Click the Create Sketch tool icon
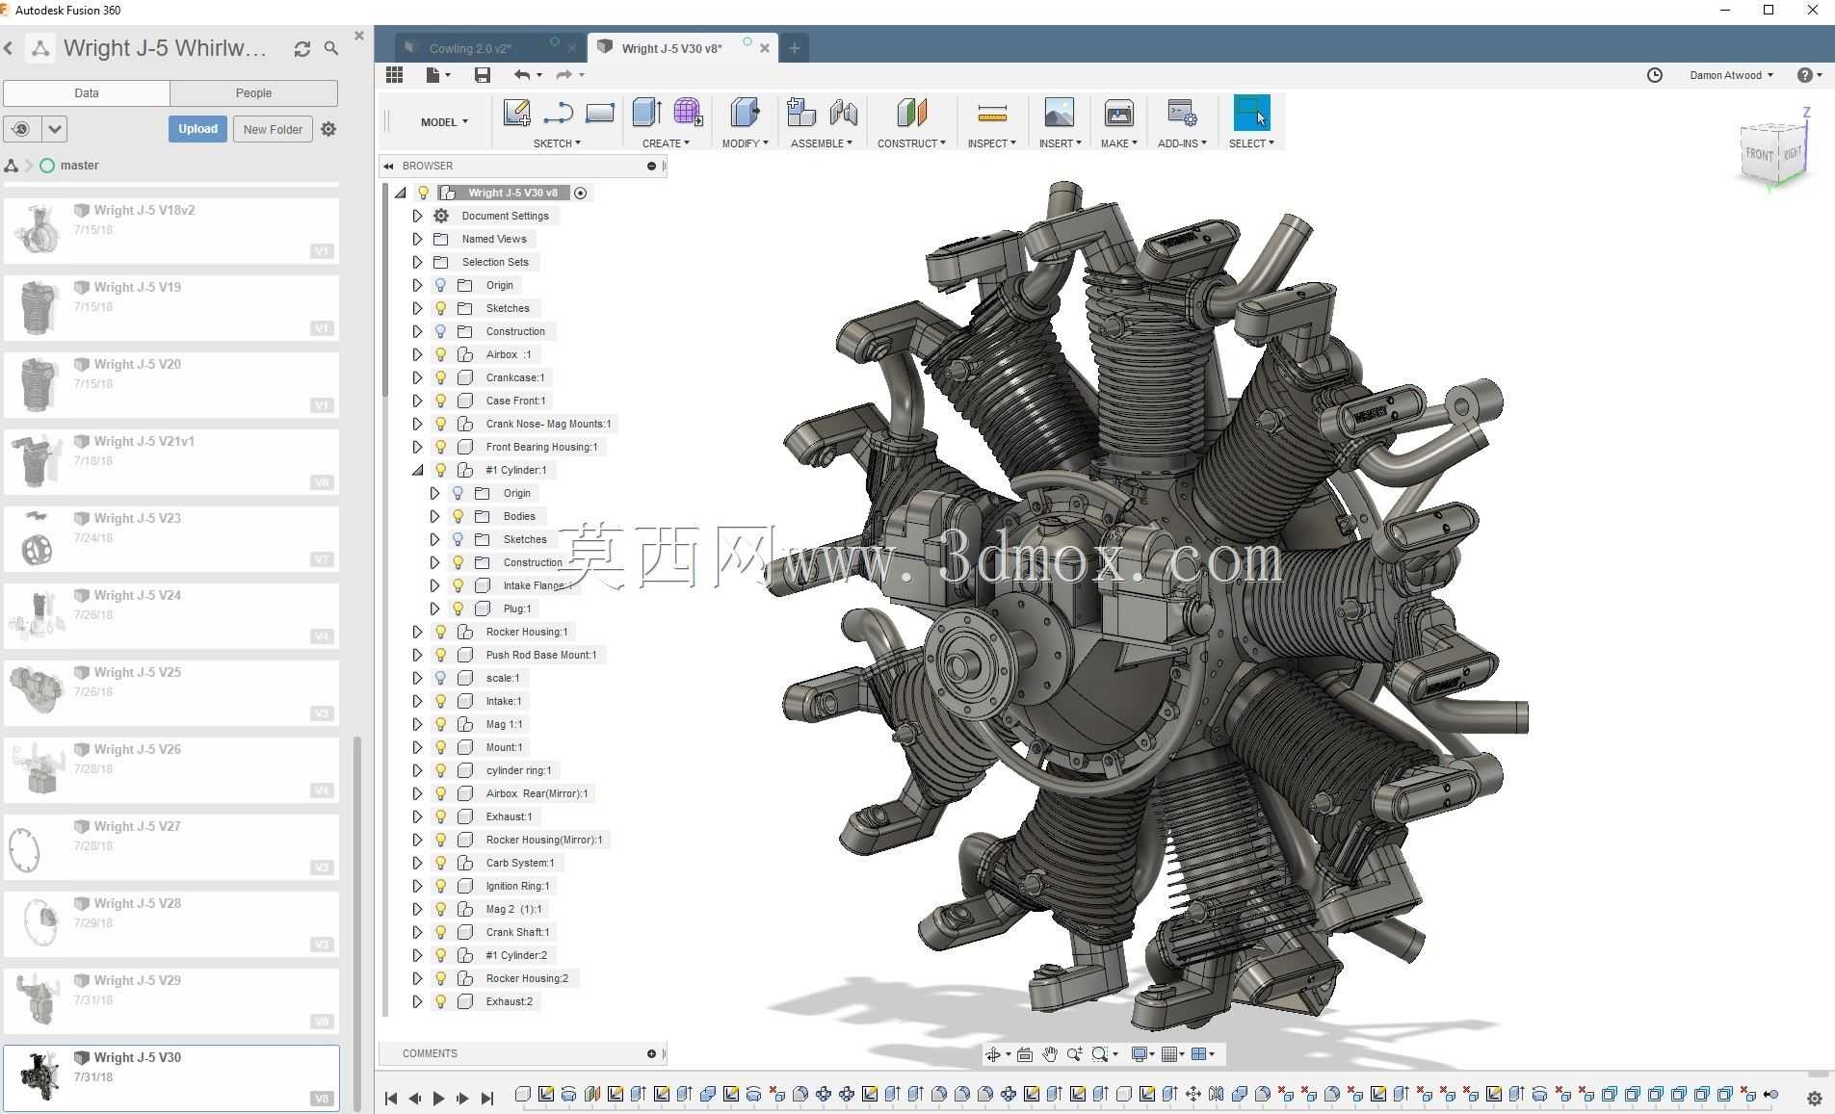Viewport: 1835px width, 1114px height. tap(516, 113)
